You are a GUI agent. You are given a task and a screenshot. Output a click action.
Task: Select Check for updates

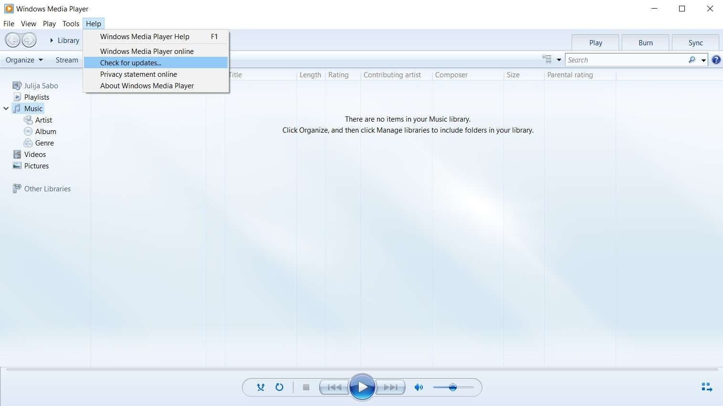coord(156,62)
